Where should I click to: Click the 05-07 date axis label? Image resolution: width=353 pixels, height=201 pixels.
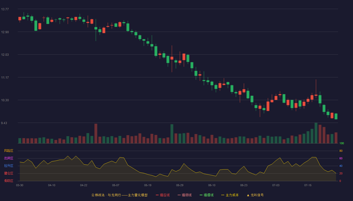click(x=116, y=185)
